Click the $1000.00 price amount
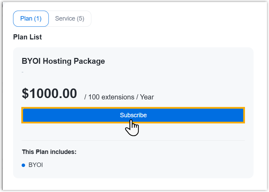Viewport: 269px width, 192px height. (49, 94)
